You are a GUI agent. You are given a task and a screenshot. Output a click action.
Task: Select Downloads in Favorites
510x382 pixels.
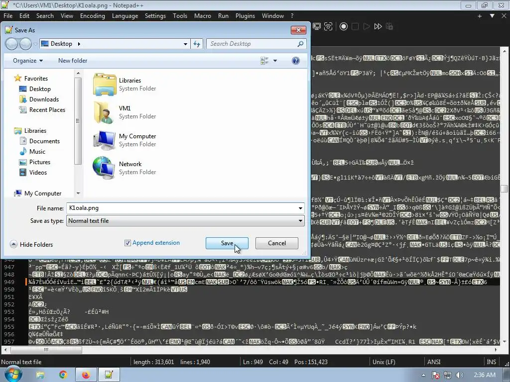point(44,99)
